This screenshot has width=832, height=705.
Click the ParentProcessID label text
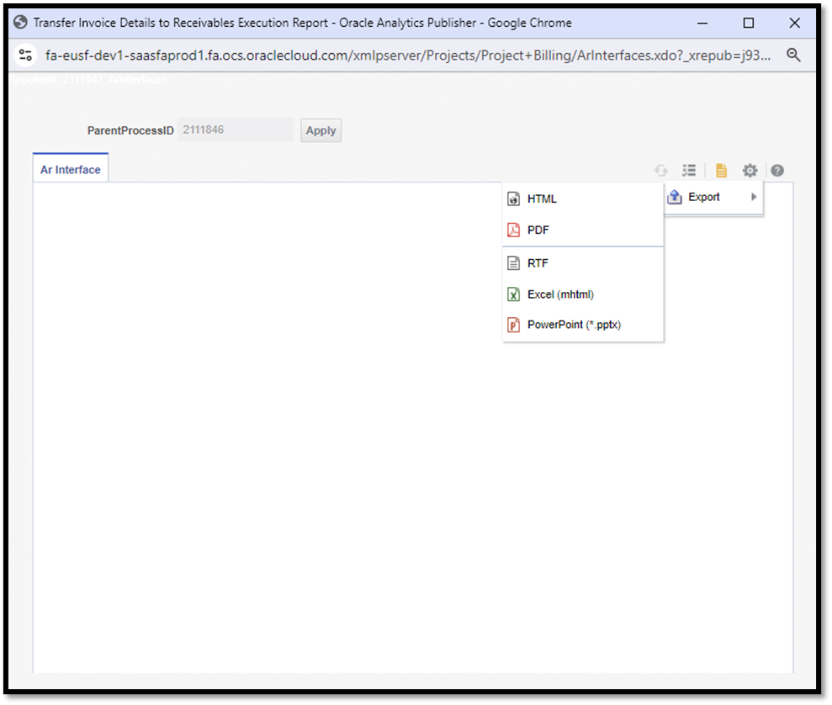pos(130,130)
